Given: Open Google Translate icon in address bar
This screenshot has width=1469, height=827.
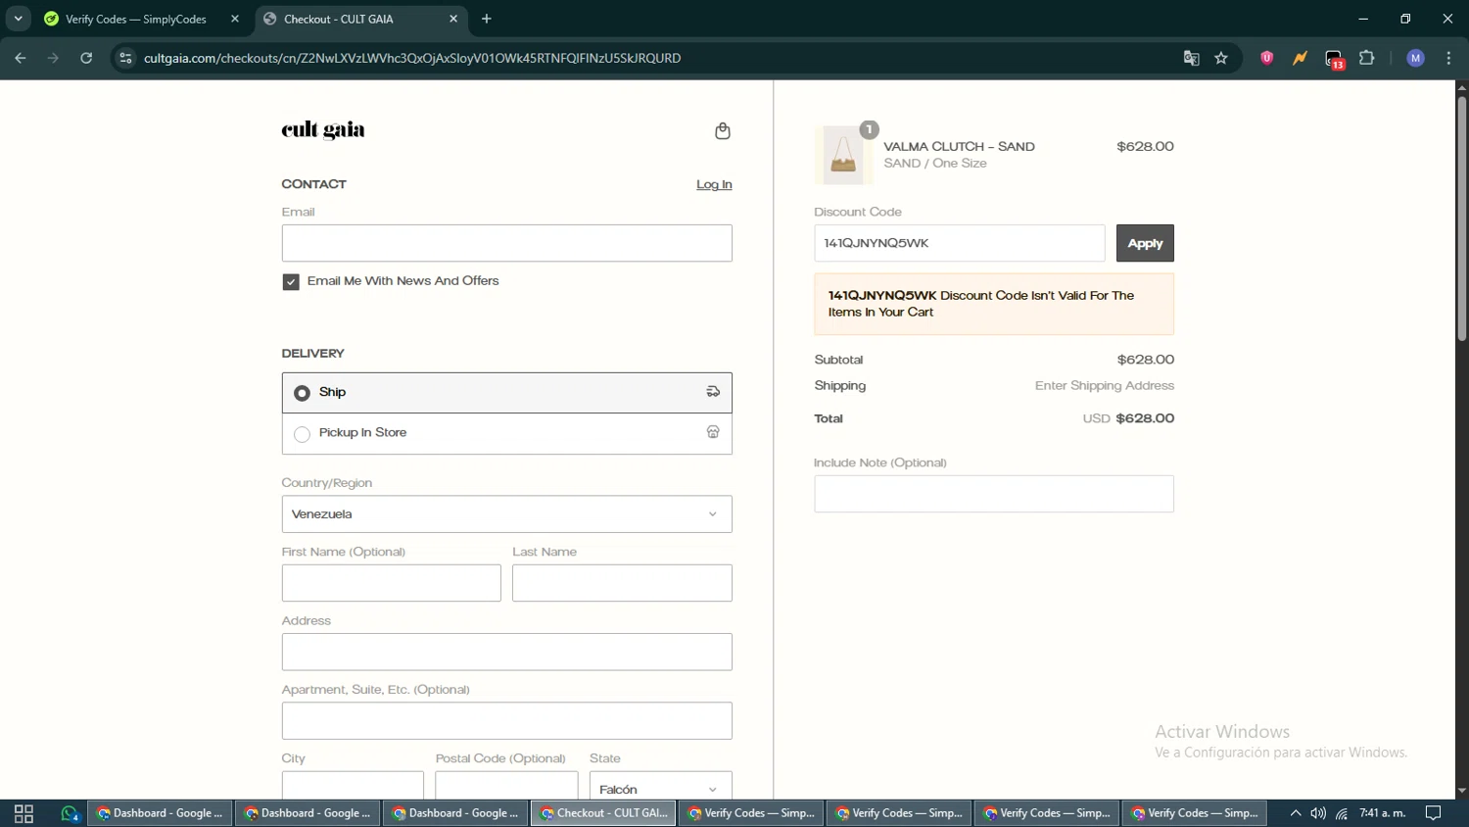Looking at the screenshot, I should [x=1191, y=58].
